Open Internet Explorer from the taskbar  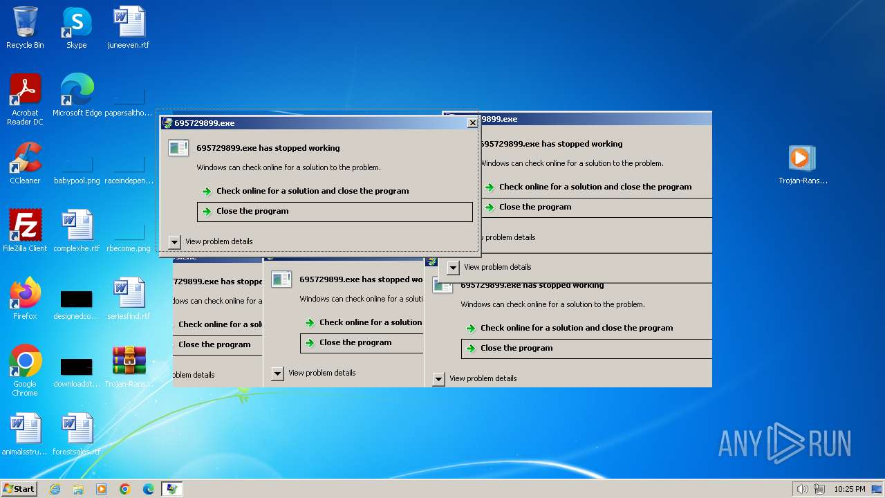tap(55, 489)
